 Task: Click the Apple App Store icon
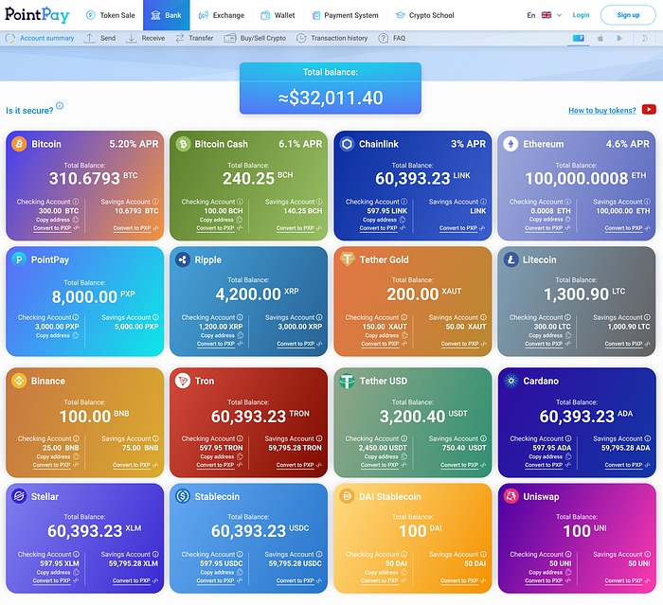pyautogui.click(x=600, y=39)
